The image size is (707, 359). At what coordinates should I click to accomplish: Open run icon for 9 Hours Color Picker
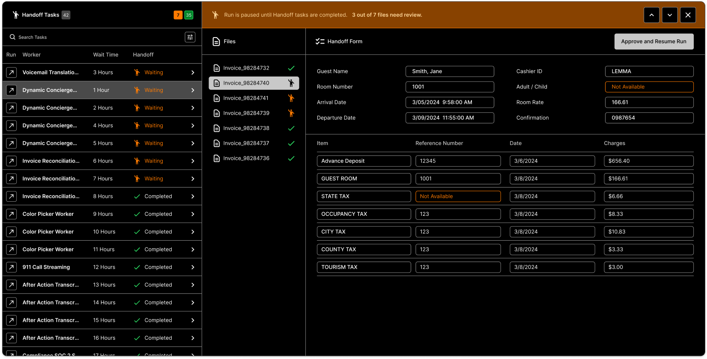pos(12,214)
